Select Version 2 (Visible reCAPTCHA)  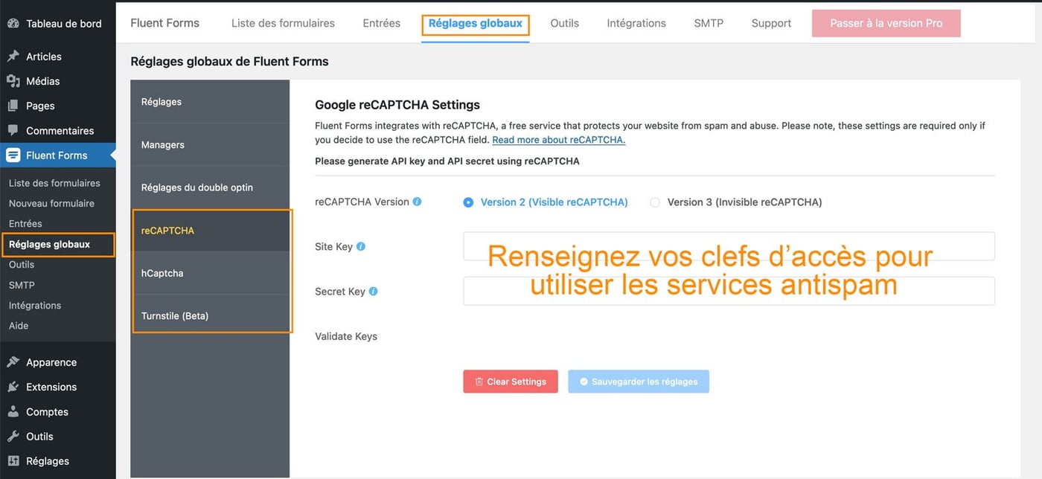point(467,202)
